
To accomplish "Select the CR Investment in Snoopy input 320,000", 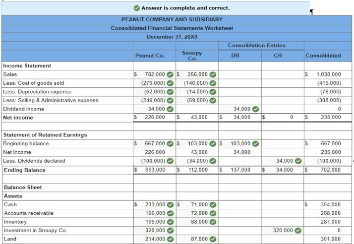I will pos(283,231).
